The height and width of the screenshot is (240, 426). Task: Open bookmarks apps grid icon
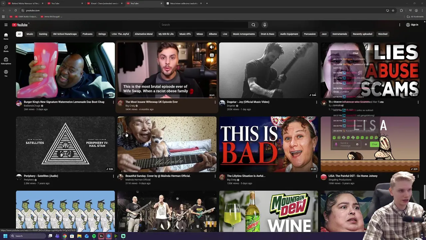point(3,16)
